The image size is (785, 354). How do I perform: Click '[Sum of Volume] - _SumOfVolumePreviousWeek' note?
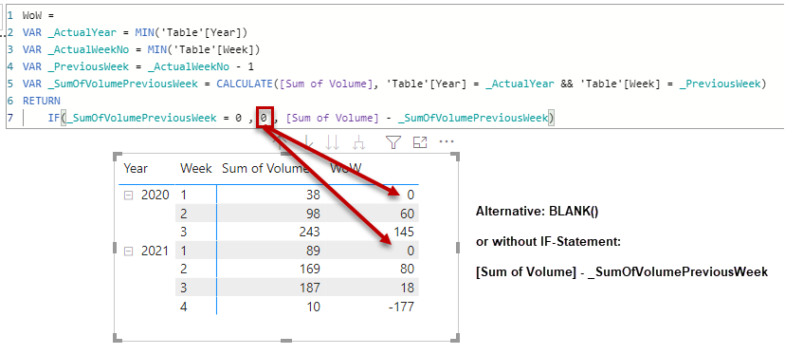pyautogui.click(x=621, y=272)
